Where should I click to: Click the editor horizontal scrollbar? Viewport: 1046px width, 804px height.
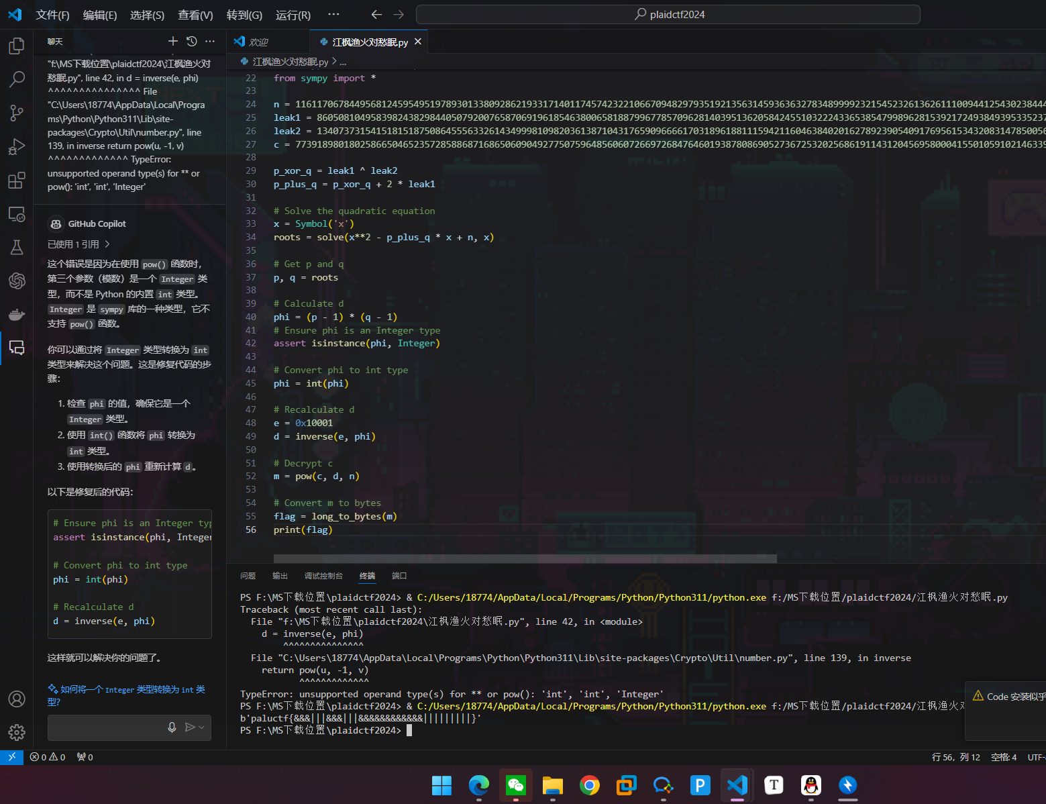[525, 558]
